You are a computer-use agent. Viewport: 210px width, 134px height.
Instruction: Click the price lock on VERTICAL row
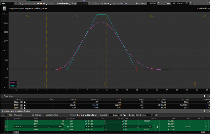point(157,127)
